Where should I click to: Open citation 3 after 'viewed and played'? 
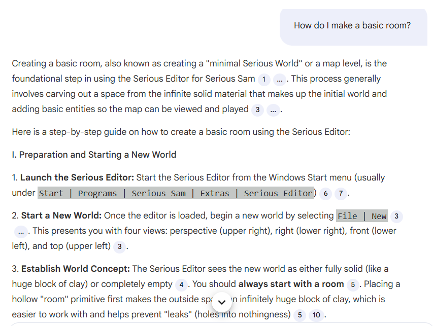tap(257, 110)
